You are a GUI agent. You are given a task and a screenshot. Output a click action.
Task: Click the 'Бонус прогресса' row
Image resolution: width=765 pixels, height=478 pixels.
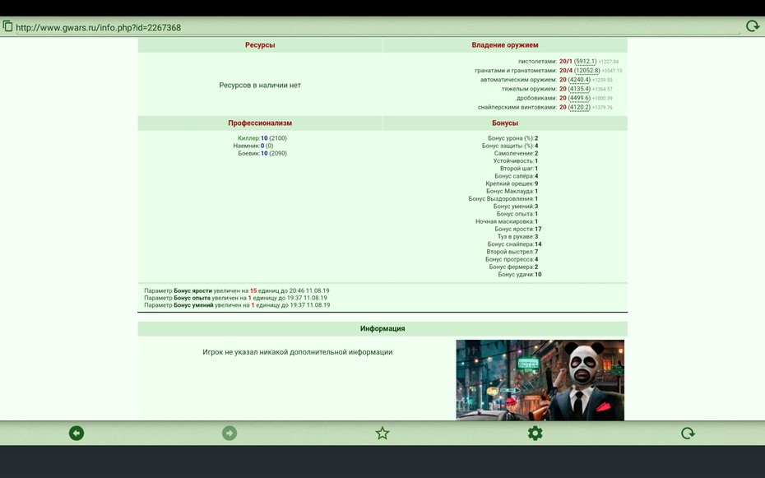pyautogui.click(x=512, y=259)
